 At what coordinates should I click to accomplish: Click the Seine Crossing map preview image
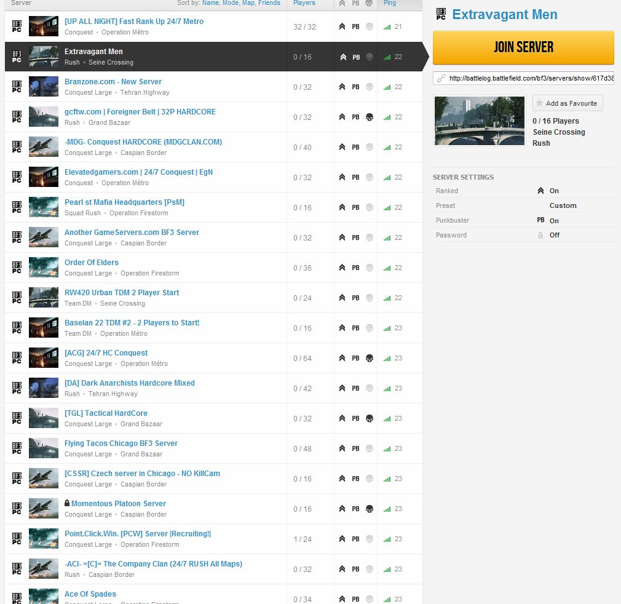pos(479,121)
